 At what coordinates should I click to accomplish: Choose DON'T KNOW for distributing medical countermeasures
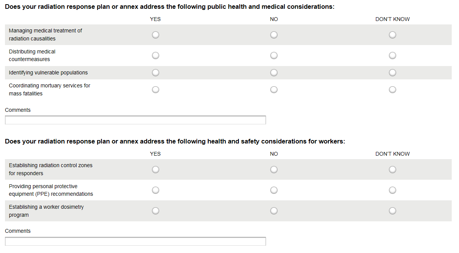pyautogui.click(x=392, y=56)
